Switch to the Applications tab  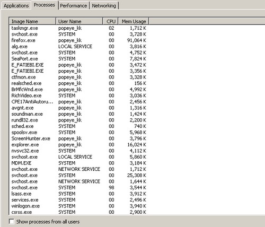[16, 6]
